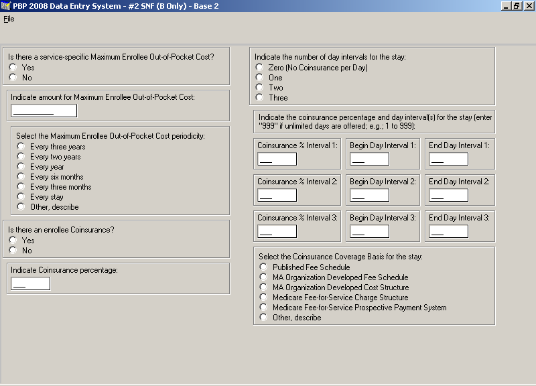Select 'Published Fee Schedule' coverage basis
The image size is (536, 386).
[x=263, y=267]
